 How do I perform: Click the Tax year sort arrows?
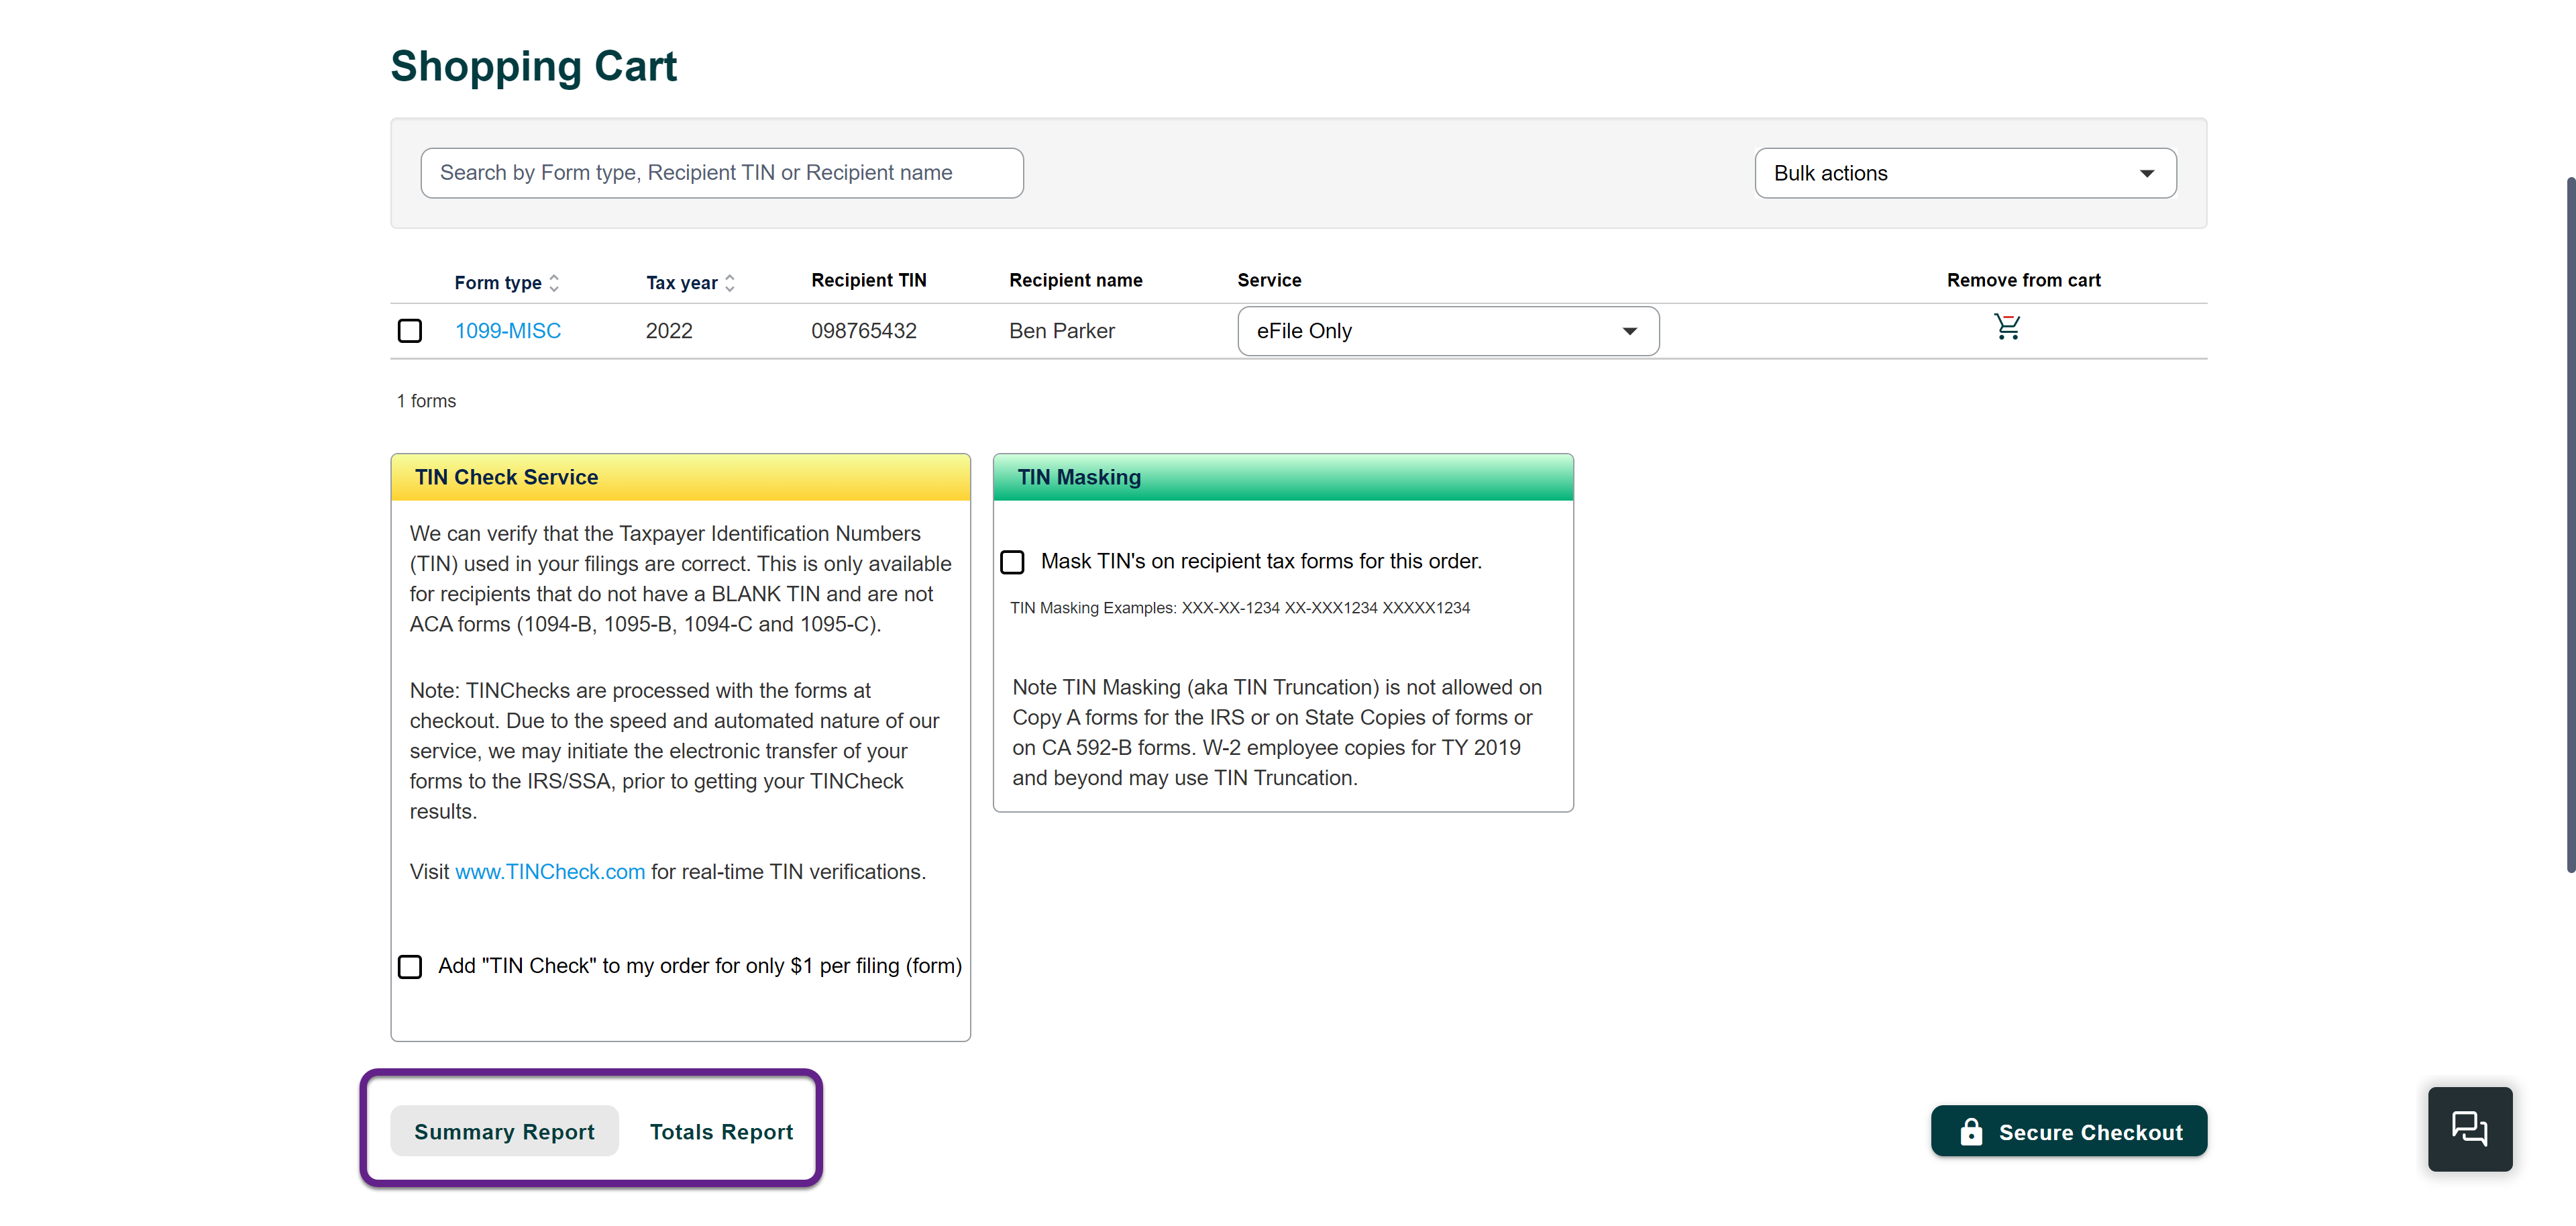[x=730, y=283]
